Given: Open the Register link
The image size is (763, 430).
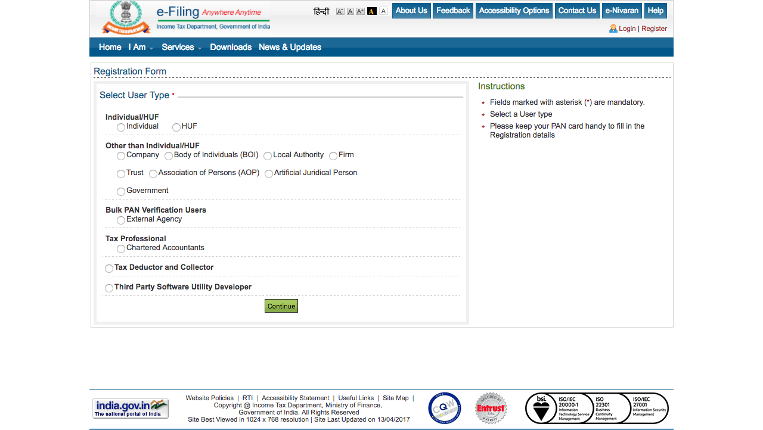Looking at the screenshot, I should [x=654, y=28].
